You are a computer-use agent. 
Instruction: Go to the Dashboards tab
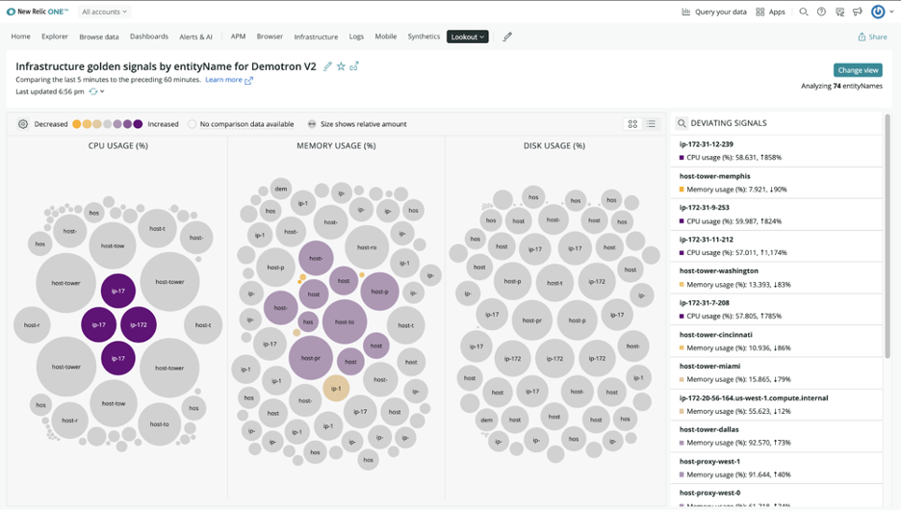click(149, 37)
